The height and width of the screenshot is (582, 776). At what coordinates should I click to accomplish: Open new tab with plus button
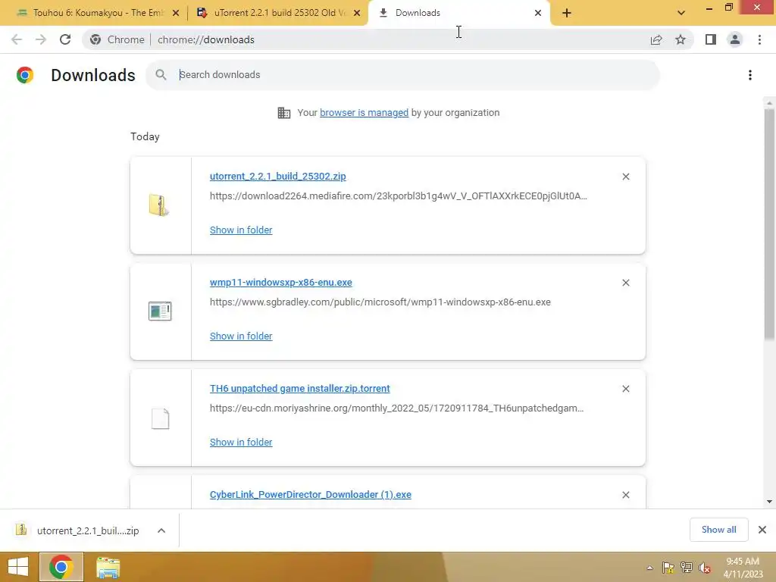click(567, 13)
